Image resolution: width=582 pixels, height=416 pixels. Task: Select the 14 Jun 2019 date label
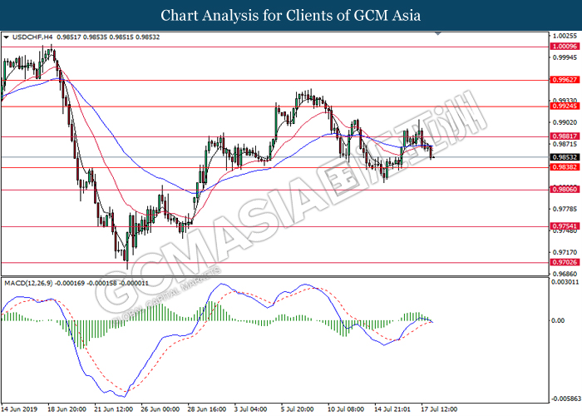(x=22, y=409)
